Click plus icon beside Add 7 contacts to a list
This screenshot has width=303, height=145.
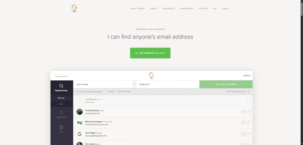coord(249,92)
